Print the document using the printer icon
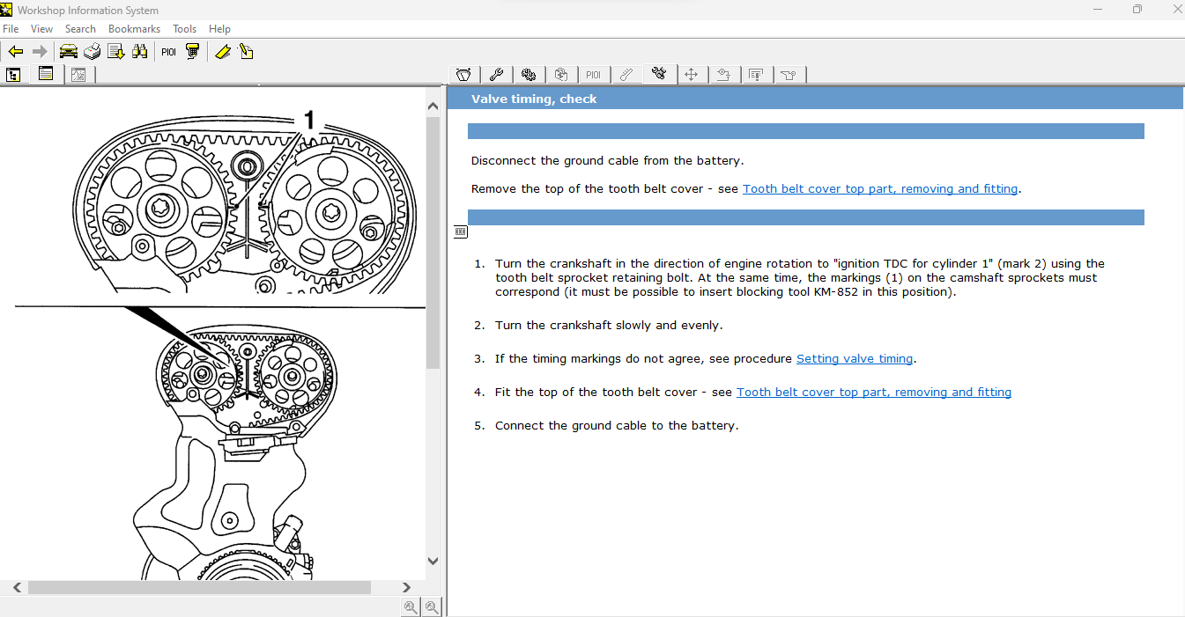This screenshot has height=617, width=1185. coord(92,52)
